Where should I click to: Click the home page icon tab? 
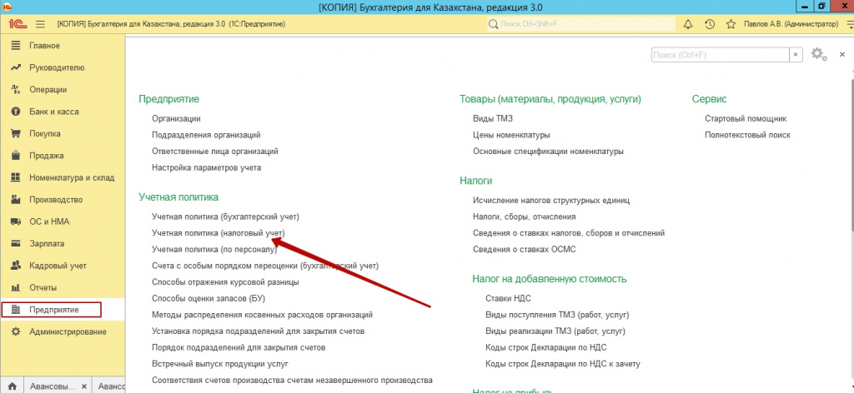tap(12, 386)
